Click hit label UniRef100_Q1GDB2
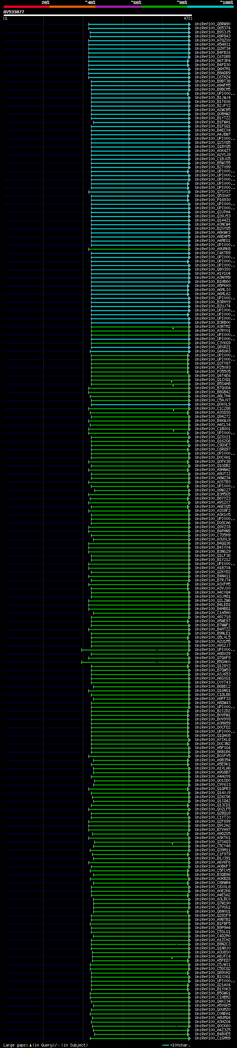This screenshot has height=1048, width=237. click(212, 465)
